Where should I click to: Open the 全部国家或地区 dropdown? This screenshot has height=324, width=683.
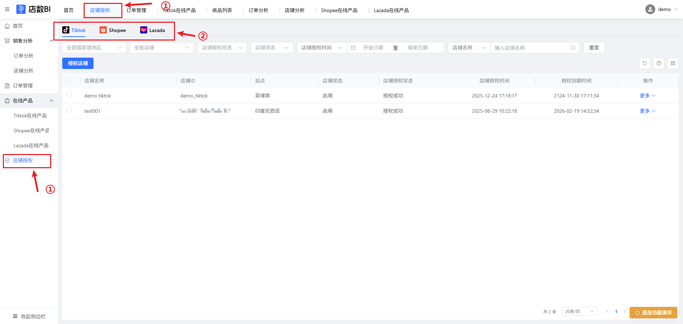coord(94,48)
